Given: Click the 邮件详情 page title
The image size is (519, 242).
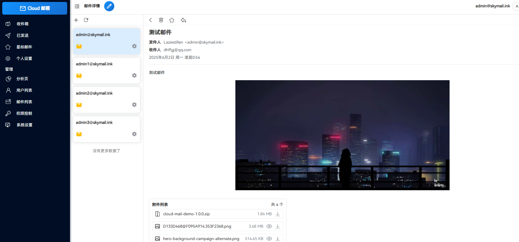Looking at the screenshot, I should point(92,6).
